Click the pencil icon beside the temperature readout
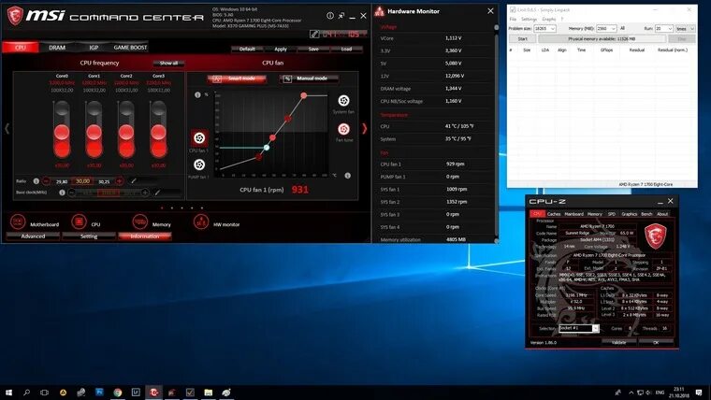This screenshot has height=400, width=711. pos(314,34)
